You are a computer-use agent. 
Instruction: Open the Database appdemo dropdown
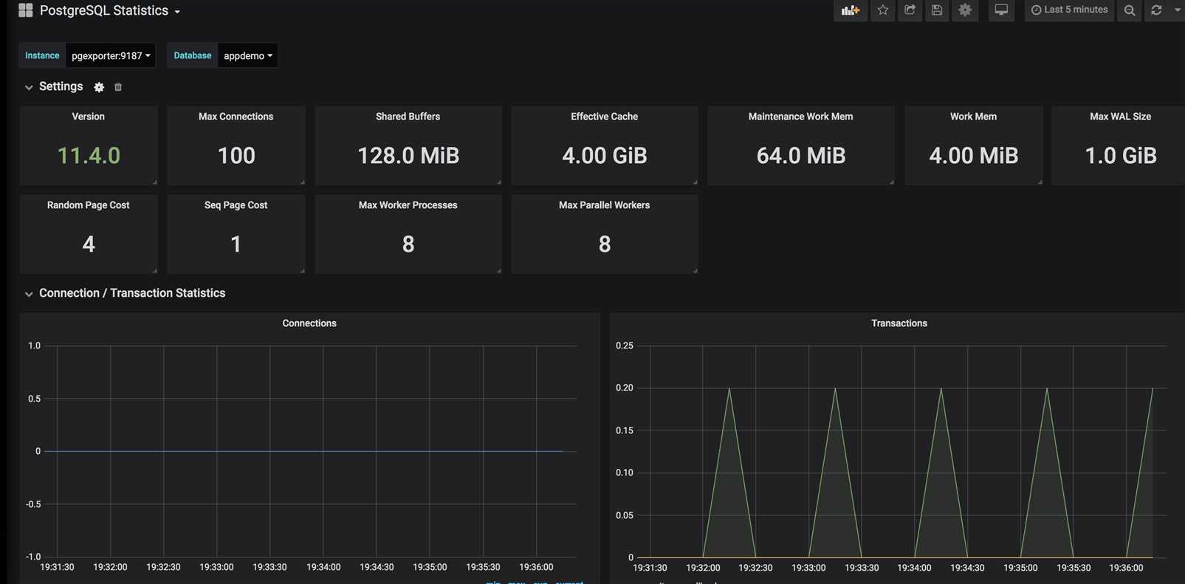(x=248, y=55)
